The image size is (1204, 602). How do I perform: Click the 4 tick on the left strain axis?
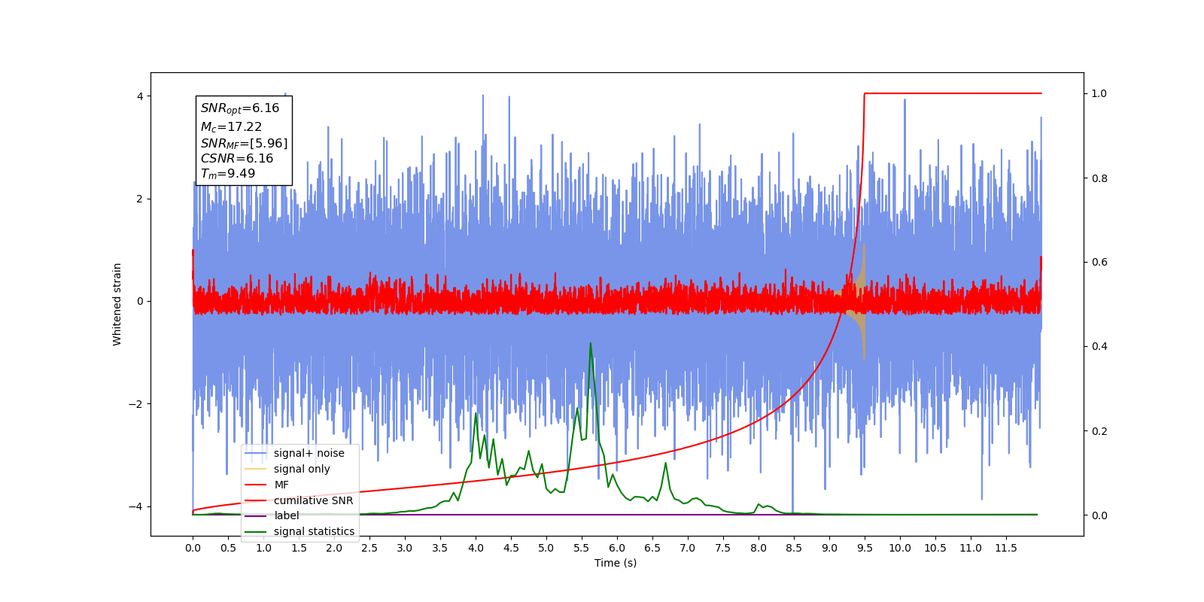[139, 96]
